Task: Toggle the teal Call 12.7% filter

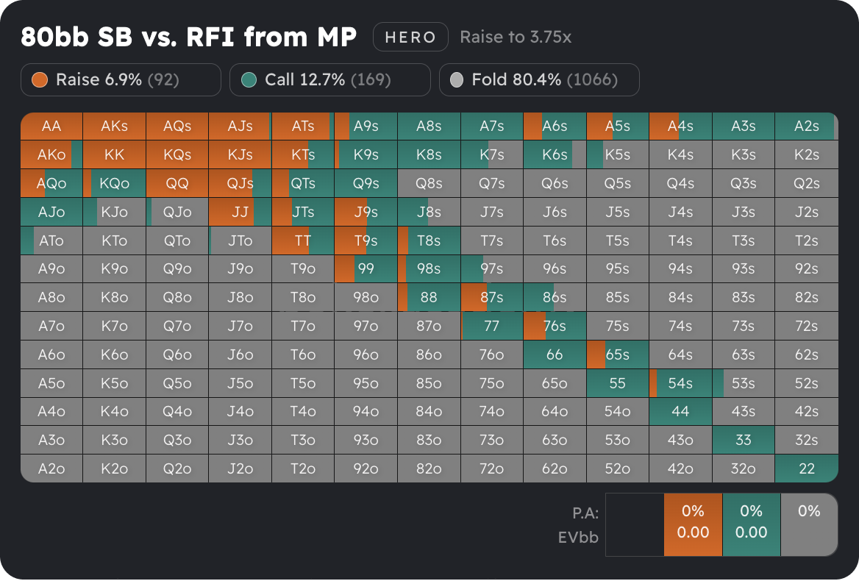Action: [x=328, y=79]
